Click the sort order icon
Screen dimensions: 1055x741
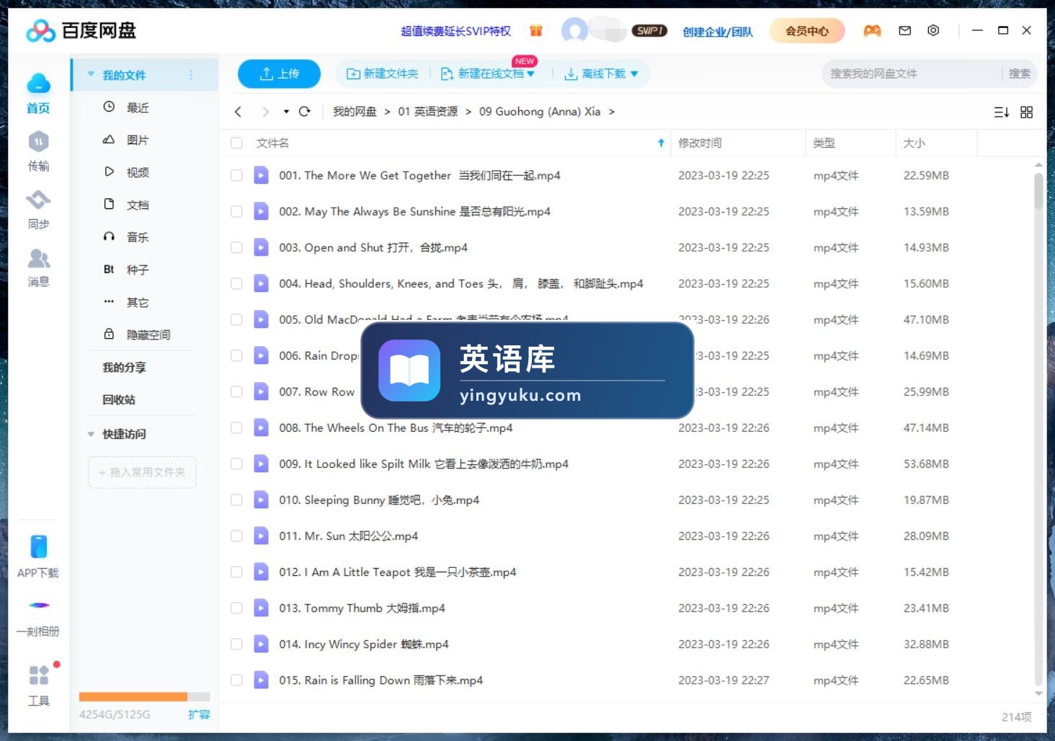pos(1002,112)
